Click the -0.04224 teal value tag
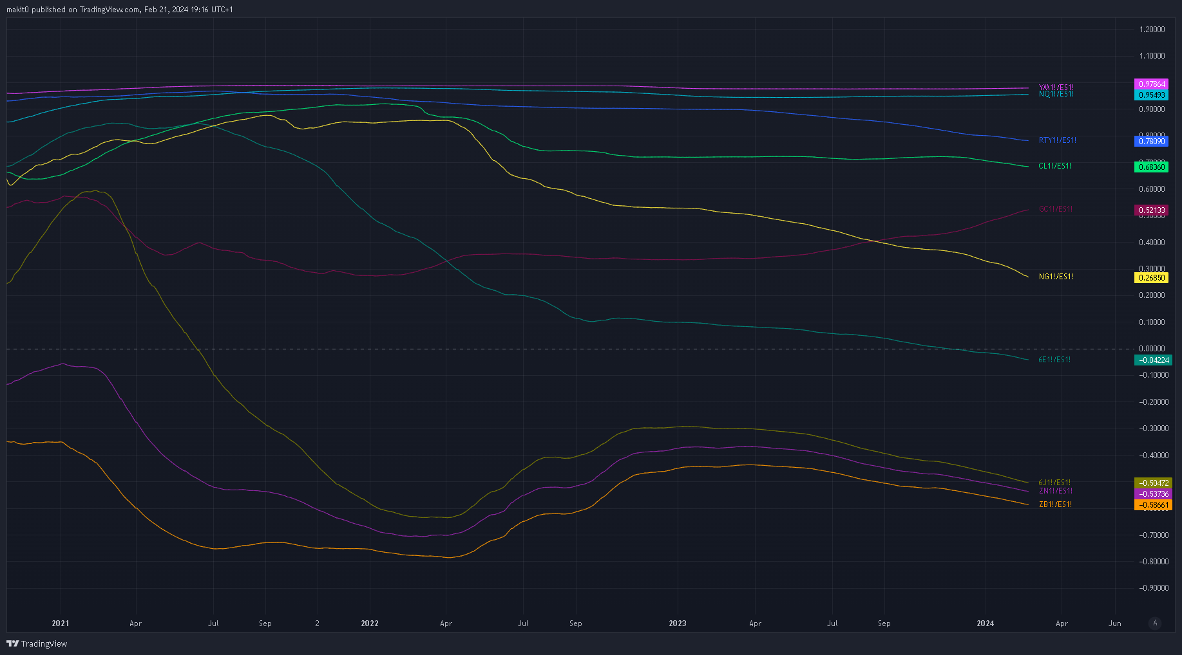Viewport: 1182px width, 655px height. click(1152, 360)
